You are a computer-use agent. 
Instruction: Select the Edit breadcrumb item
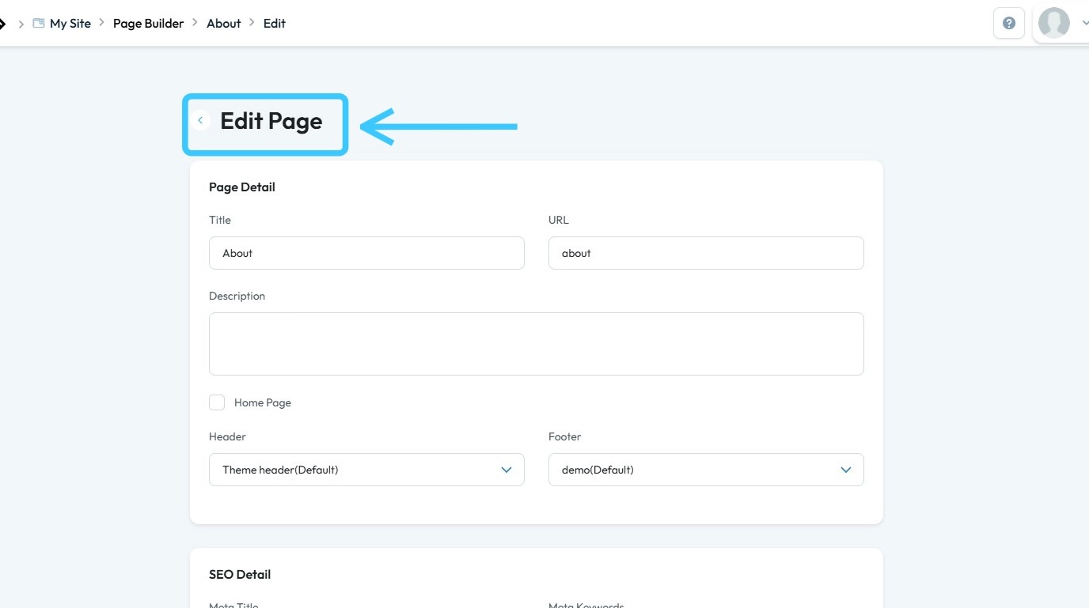coord(275,23)
